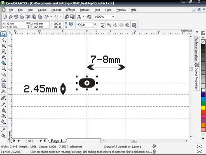The image size is (206, 155).
Task: Click the Page 1 tab
Action: (56, 141)
